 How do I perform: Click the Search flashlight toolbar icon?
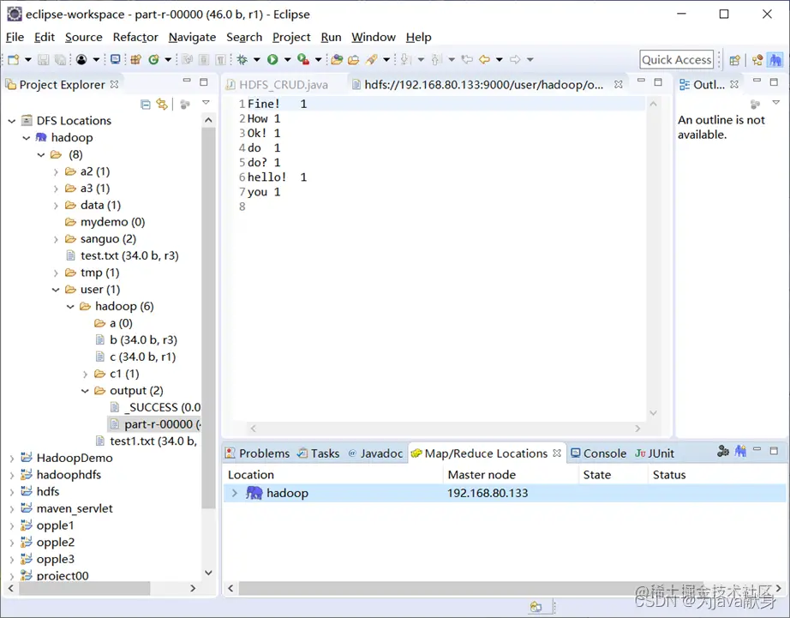[372, 59]
